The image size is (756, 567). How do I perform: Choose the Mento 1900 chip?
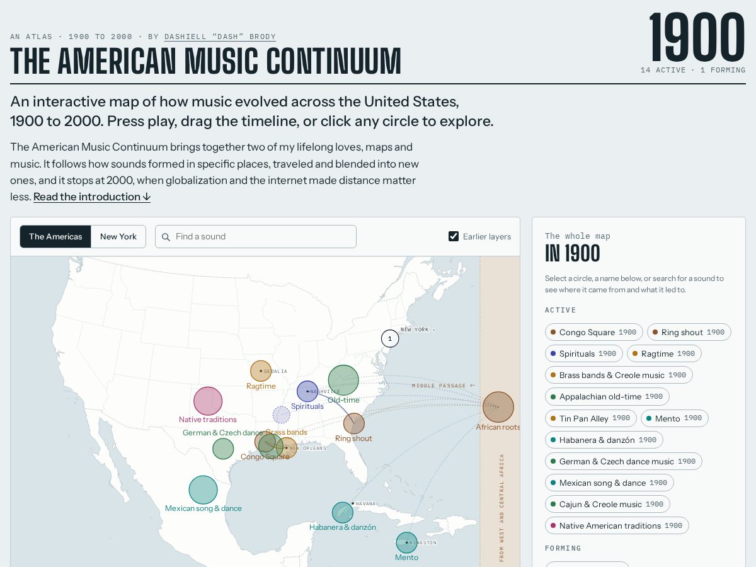[674, 418]
